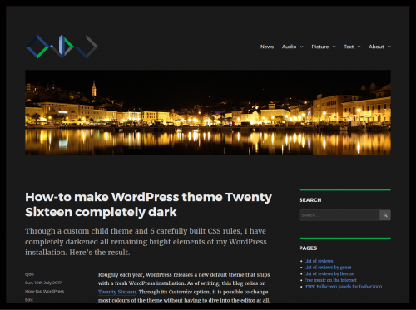Click the Edit link below post meta
Image resolution: width=416 pixels, height=310 pixels.
pos(29,300)
